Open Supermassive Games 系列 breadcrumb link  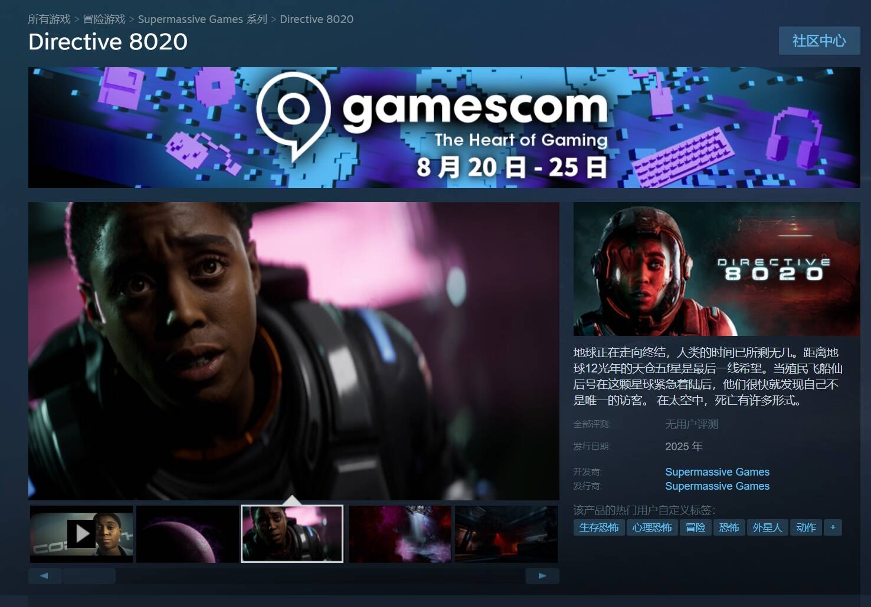click(202, 19)
